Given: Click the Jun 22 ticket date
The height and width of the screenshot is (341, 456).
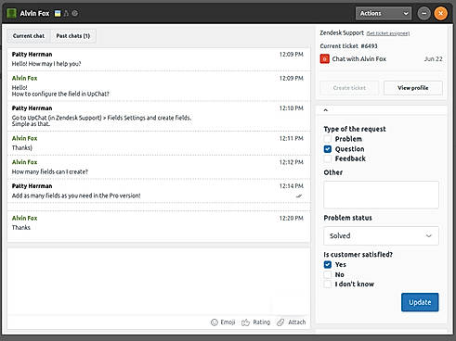Looking at the screenshot, I should click(434, 58).
